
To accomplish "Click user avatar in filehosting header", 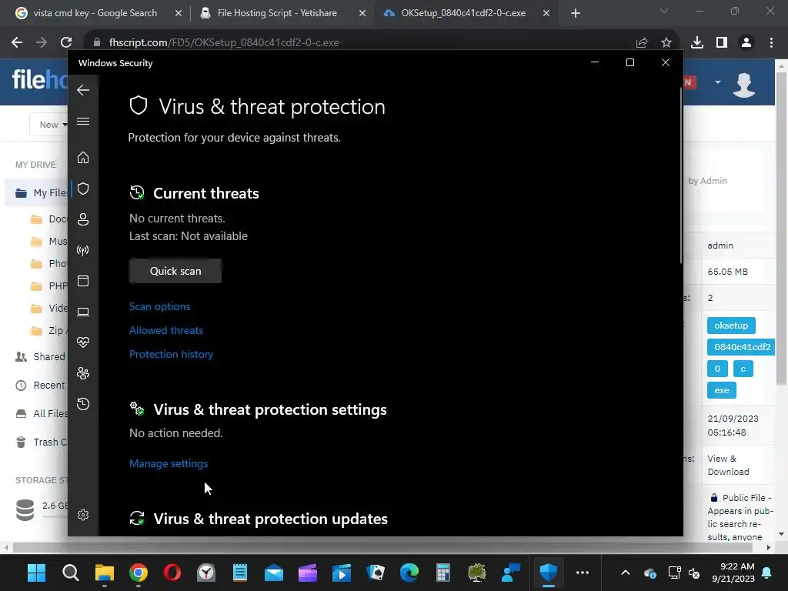I will tap(744, 84).
